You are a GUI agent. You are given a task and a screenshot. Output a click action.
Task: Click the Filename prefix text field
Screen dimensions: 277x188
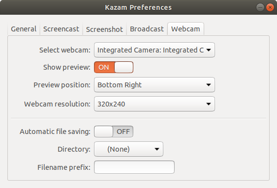tap(134, 167)
